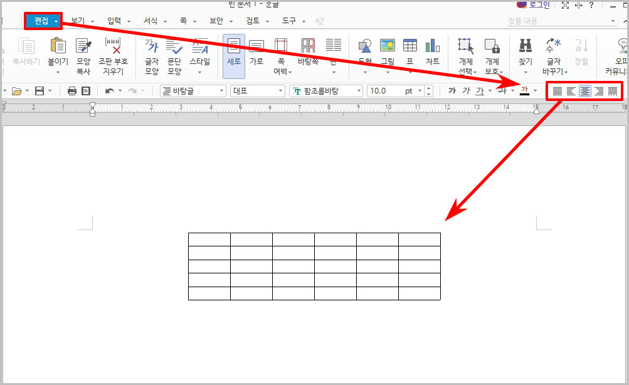The image size is (629, 385).
Task: Select left alignment button
Action: [x=571, y=91]
